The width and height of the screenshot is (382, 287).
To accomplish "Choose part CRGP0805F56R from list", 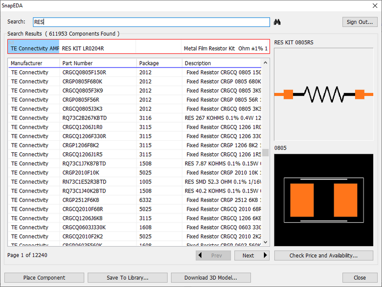I will (135, 100).
